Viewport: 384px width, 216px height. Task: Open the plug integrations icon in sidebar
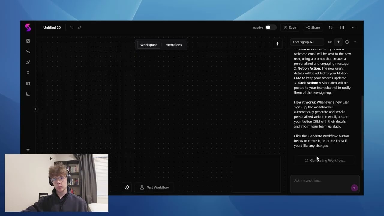(28, 73)
